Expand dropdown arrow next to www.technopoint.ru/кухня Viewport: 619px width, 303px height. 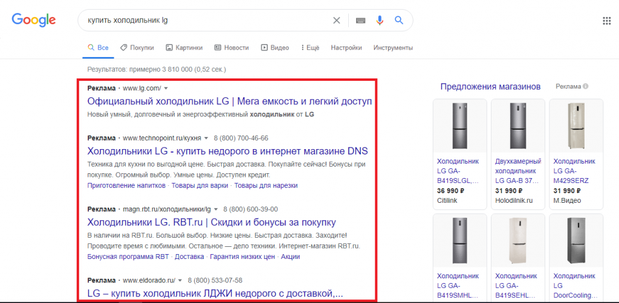(206, 138)
